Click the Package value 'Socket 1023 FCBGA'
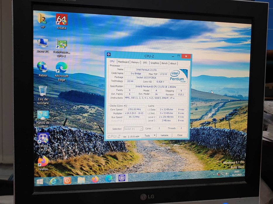273x204 pixels. point(146,78)
